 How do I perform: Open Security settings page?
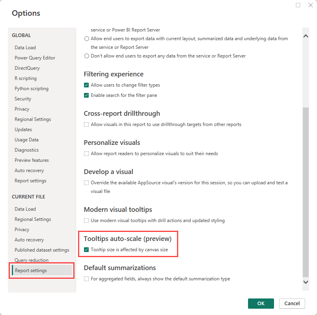click(22, 98)
